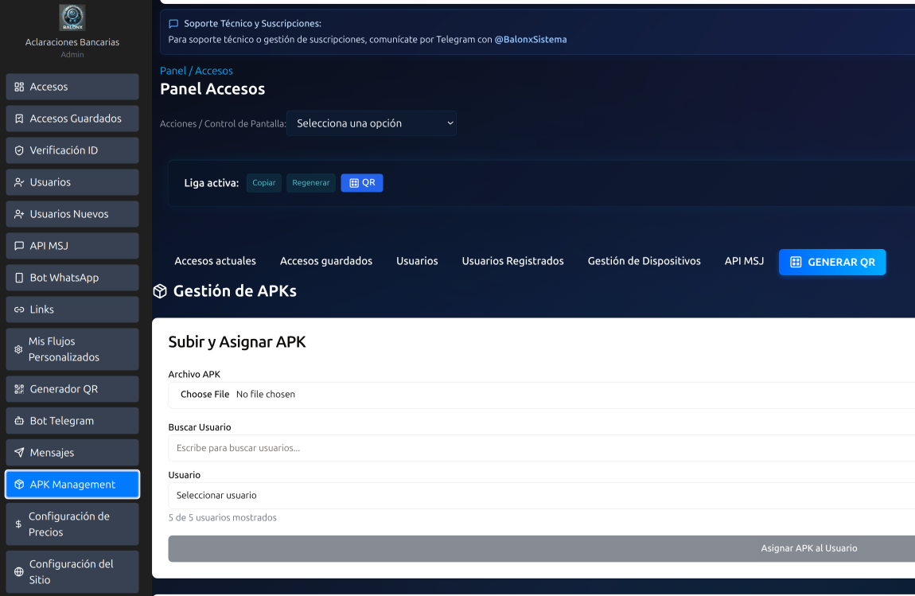The height and width of the screenshot is (596, 915).
Task: Click the Soporte Técnico message icon
Action: point(173,24)
